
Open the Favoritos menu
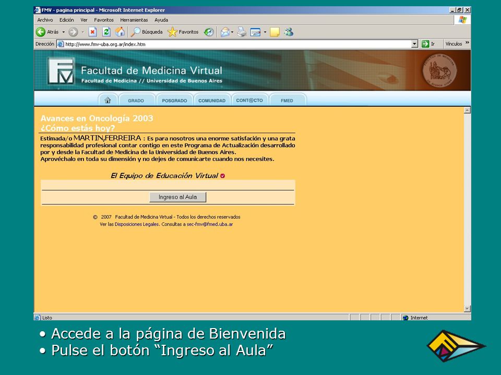tap(104, 20)
